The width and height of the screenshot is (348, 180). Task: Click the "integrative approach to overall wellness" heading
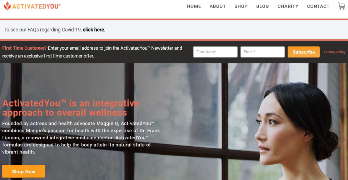point(71,108)
